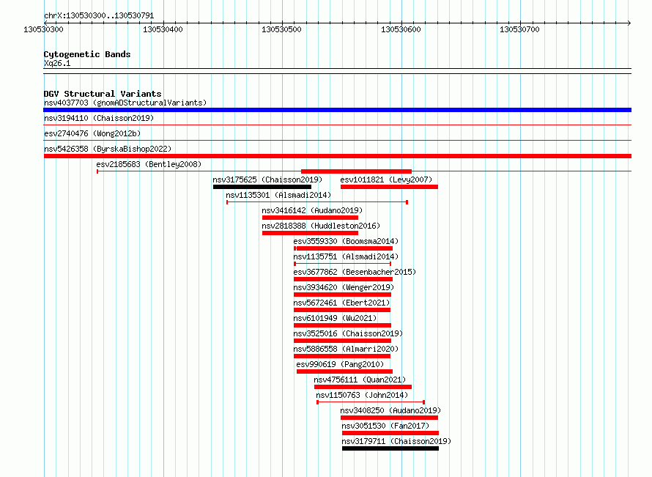Click the DGV Structural Variants track title
This screenshot has height=477, width=652.
point(103,94)
